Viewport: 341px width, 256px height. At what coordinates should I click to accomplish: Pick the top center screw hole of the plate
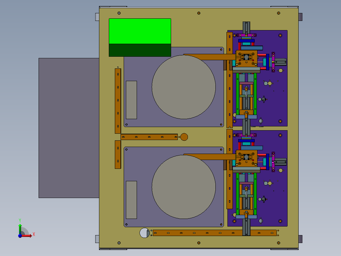[199, 13]
